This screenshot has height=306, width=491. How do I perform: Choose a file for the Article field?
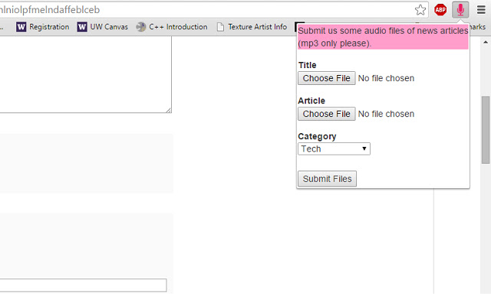tap(327, 114)
